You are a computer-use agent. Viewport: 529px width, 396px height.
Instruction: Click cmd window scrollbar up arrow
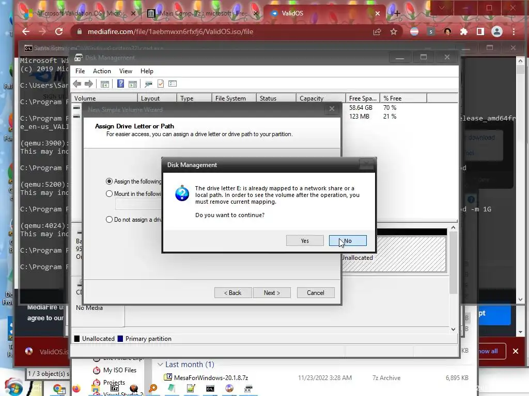click(x=520, y=61)
